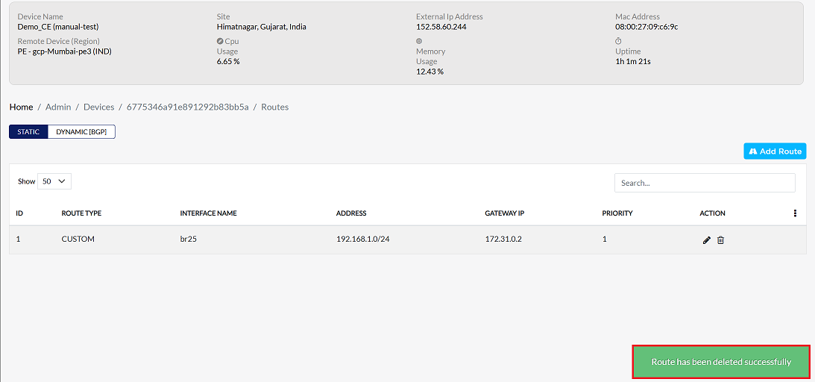Viewport: 815px width, 382px height.
Task: Select the 192.168.1.0/24 address cell
Action: click(x=363, y=239)
